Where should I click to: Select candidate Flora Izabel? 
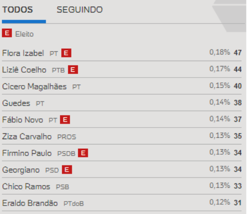point(121,53)
